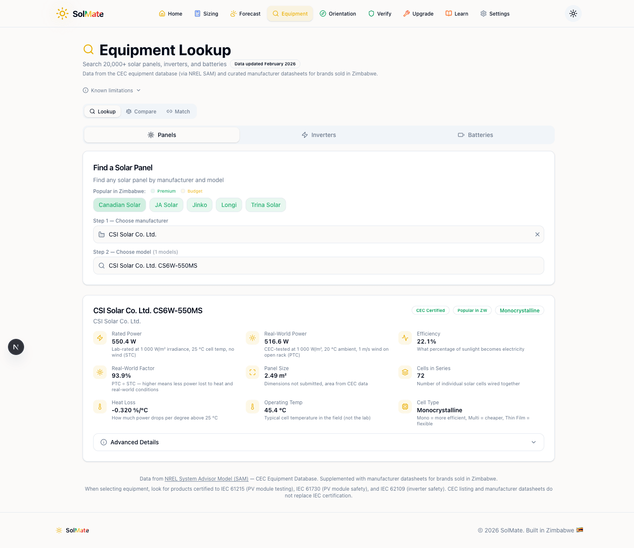
Task: Click the Rated Power lightning icon
Action: 100,338
